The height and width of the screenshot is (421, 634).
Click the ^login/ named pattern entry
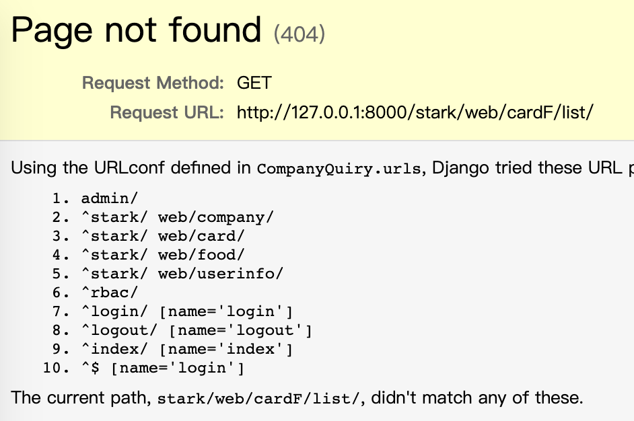(187, 311)
